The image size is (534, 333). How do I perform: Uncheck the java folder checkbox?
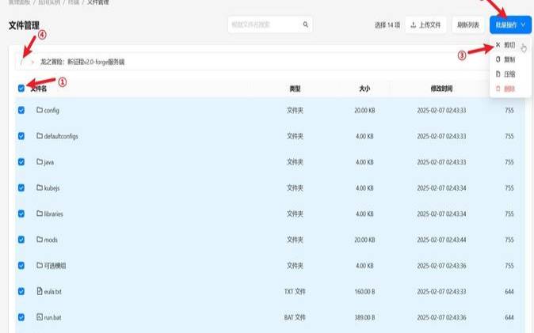[21, 162]
